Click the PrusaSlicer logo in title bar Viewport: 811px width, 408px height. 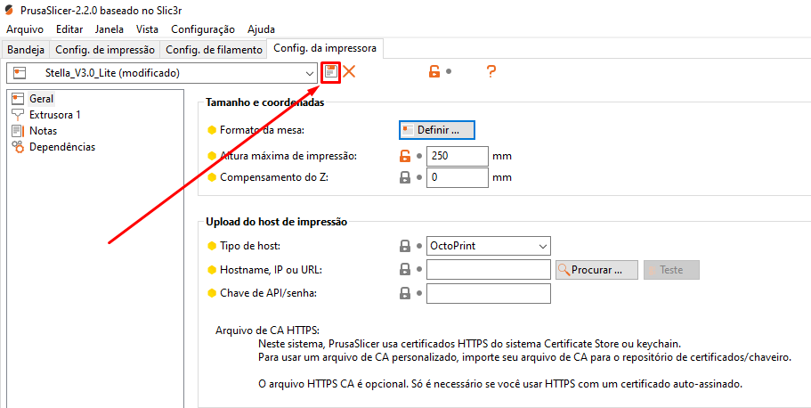9,10
